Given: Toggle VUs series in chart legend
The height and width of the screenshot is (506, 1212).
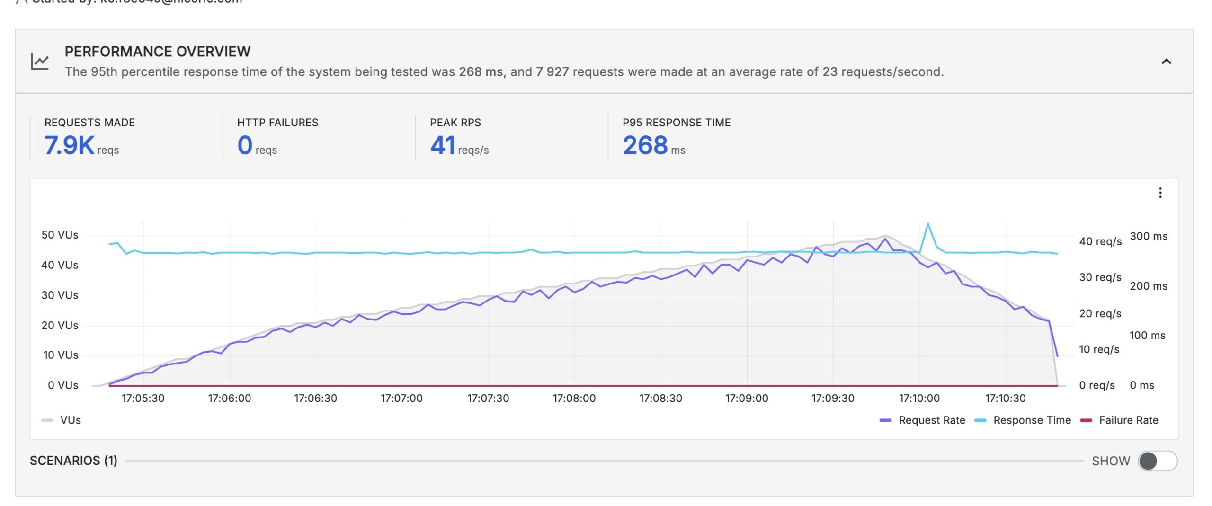Looking at the screenshot, I should tap(70, 420).
